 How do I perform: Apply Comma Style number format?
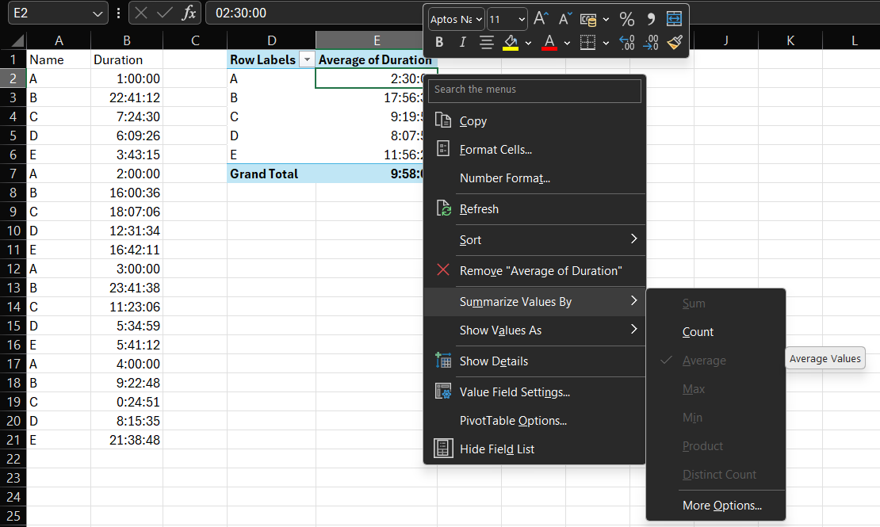pyautogui.click(x=651, y=20)
